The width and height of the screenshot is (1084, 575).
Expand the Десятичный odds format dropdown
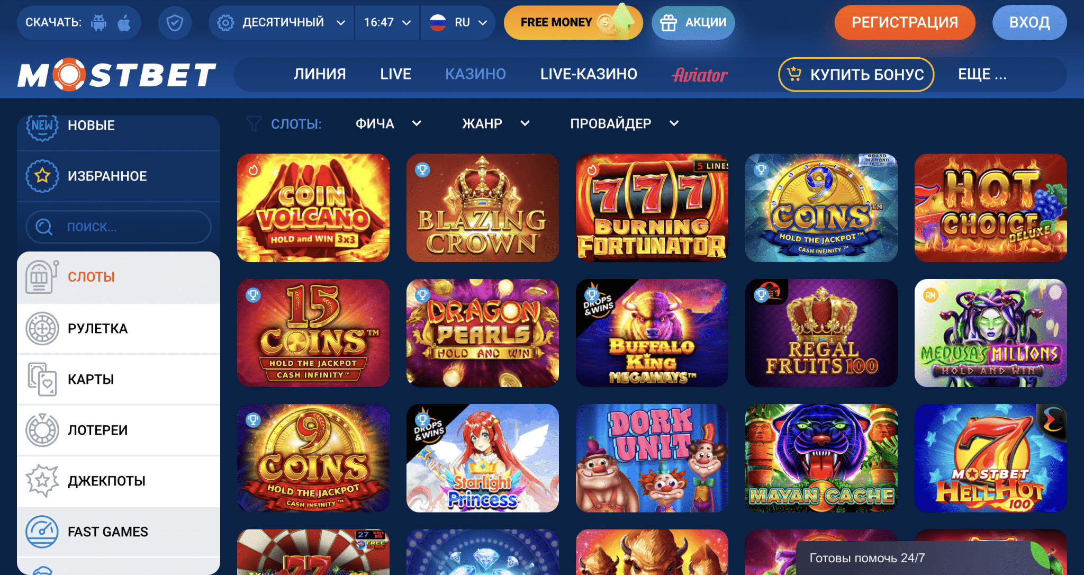[282, 23]
